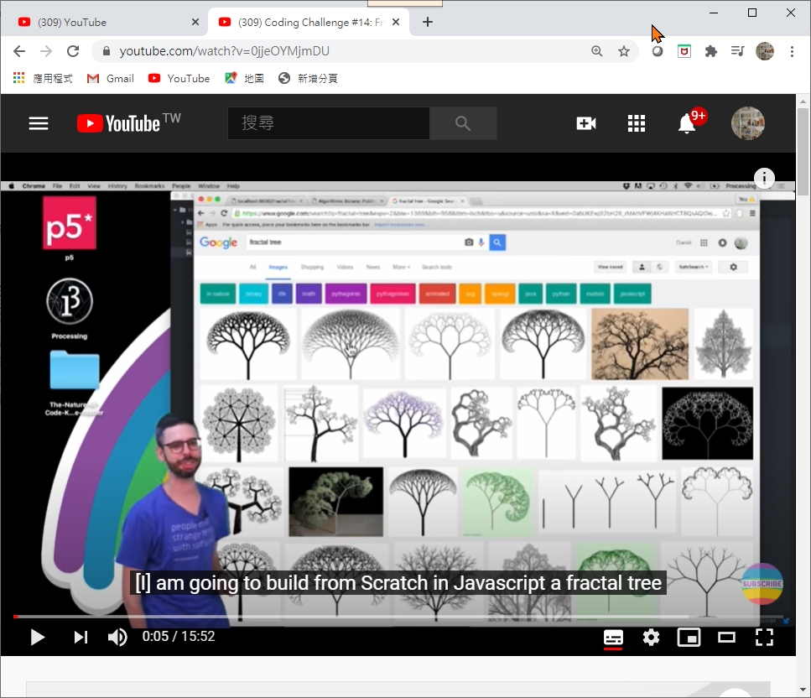Screen dimensions: 811x698
Task: Open the Chrome extensions puzzle icon
Action: pyautogui.click(x=711, y=51)
